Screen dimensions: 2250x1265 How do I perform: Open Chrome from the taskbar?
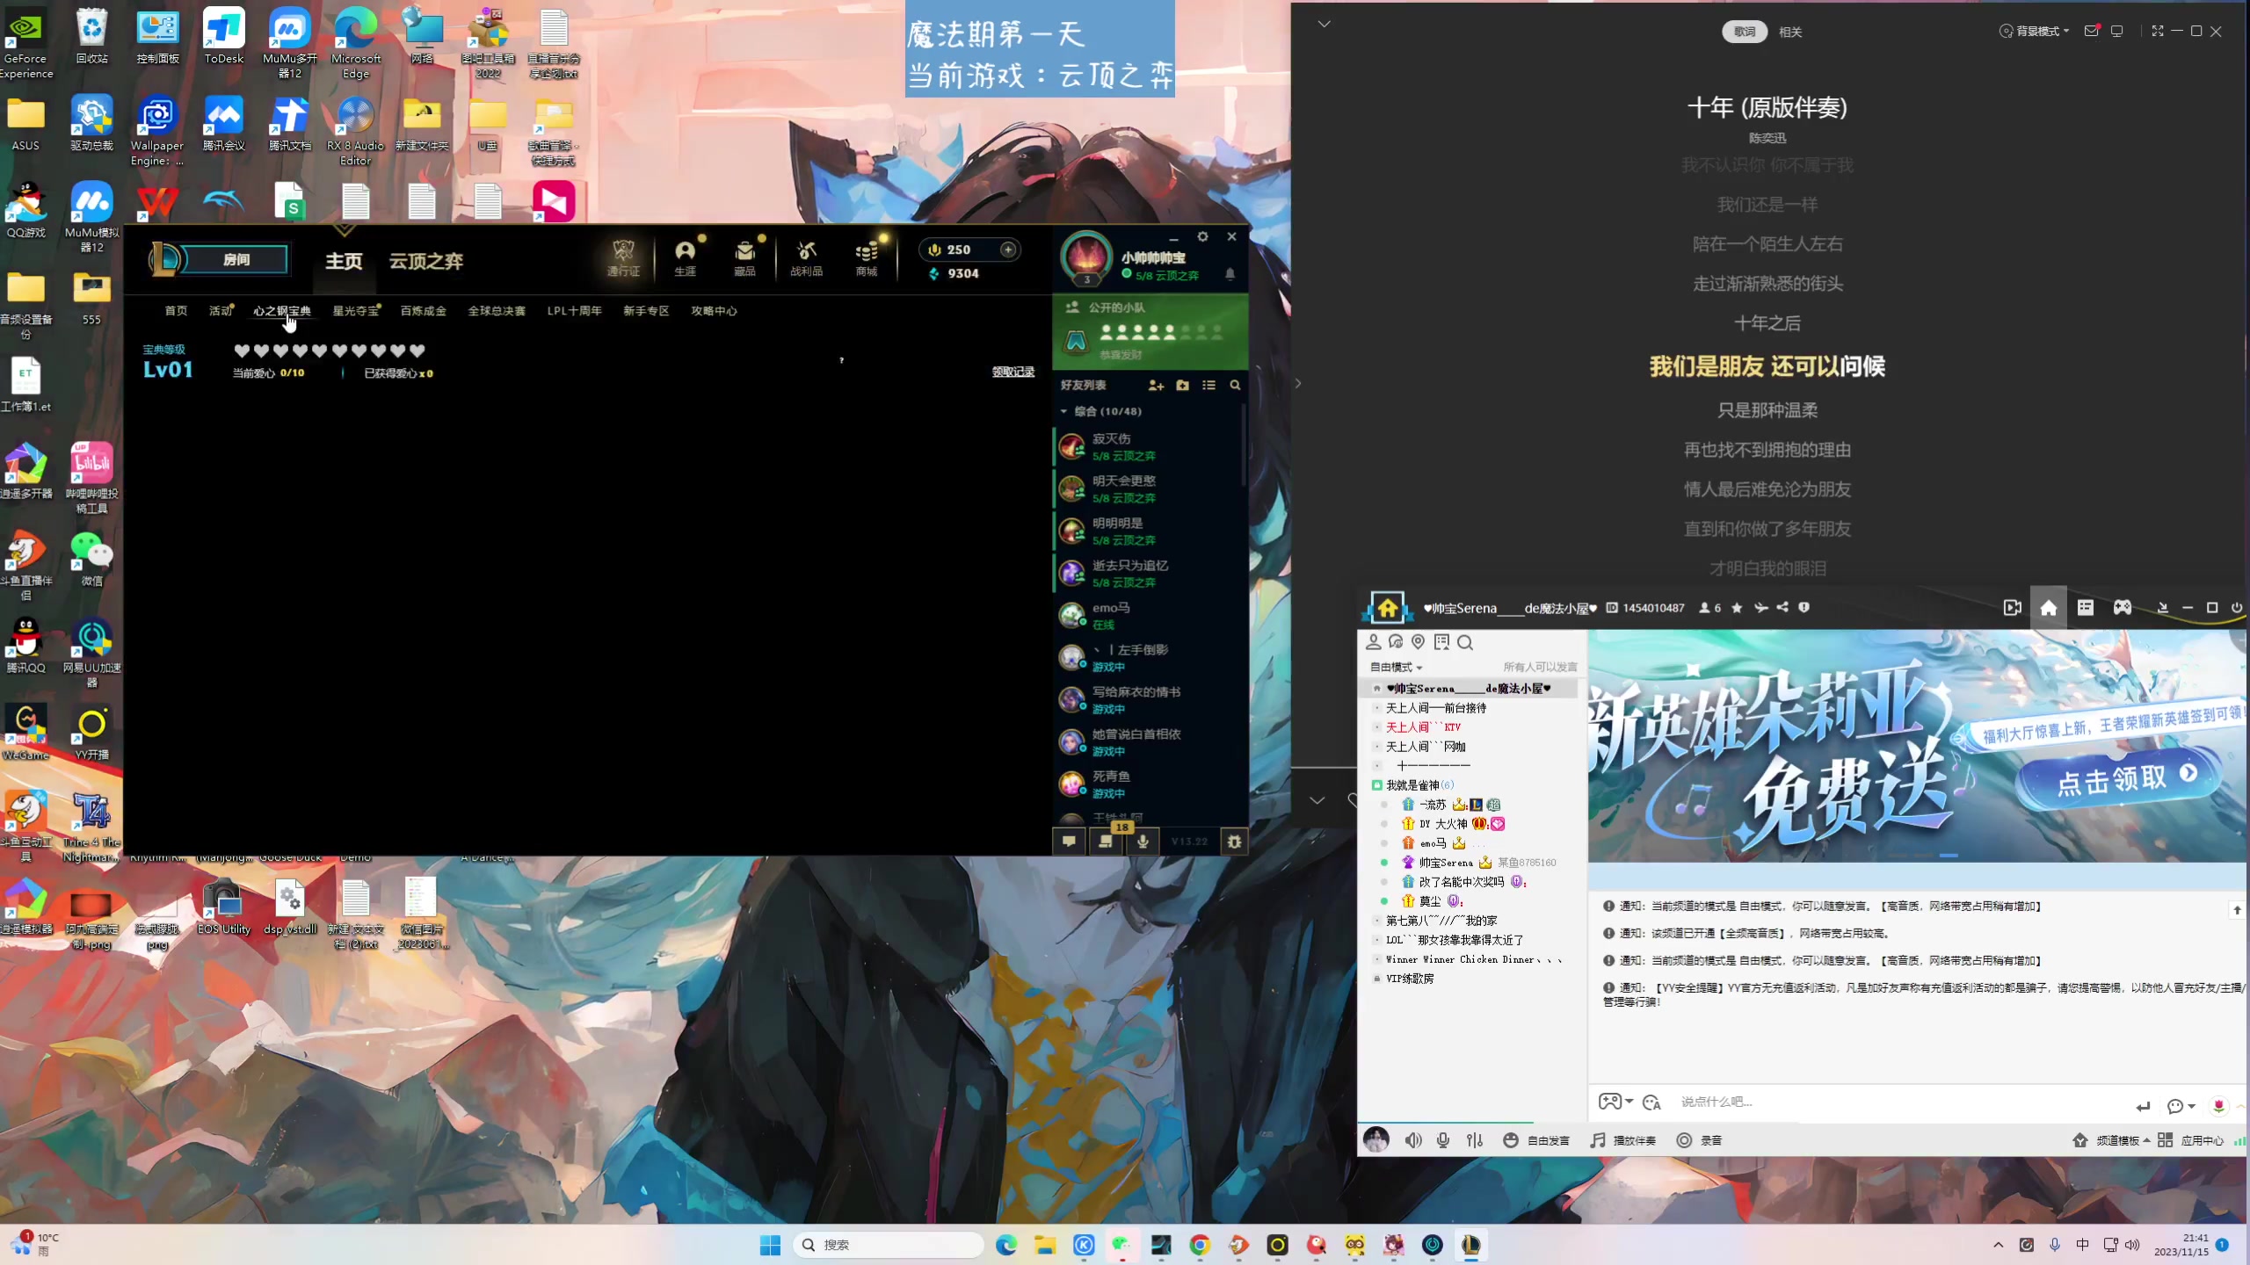(1200, 1245)
